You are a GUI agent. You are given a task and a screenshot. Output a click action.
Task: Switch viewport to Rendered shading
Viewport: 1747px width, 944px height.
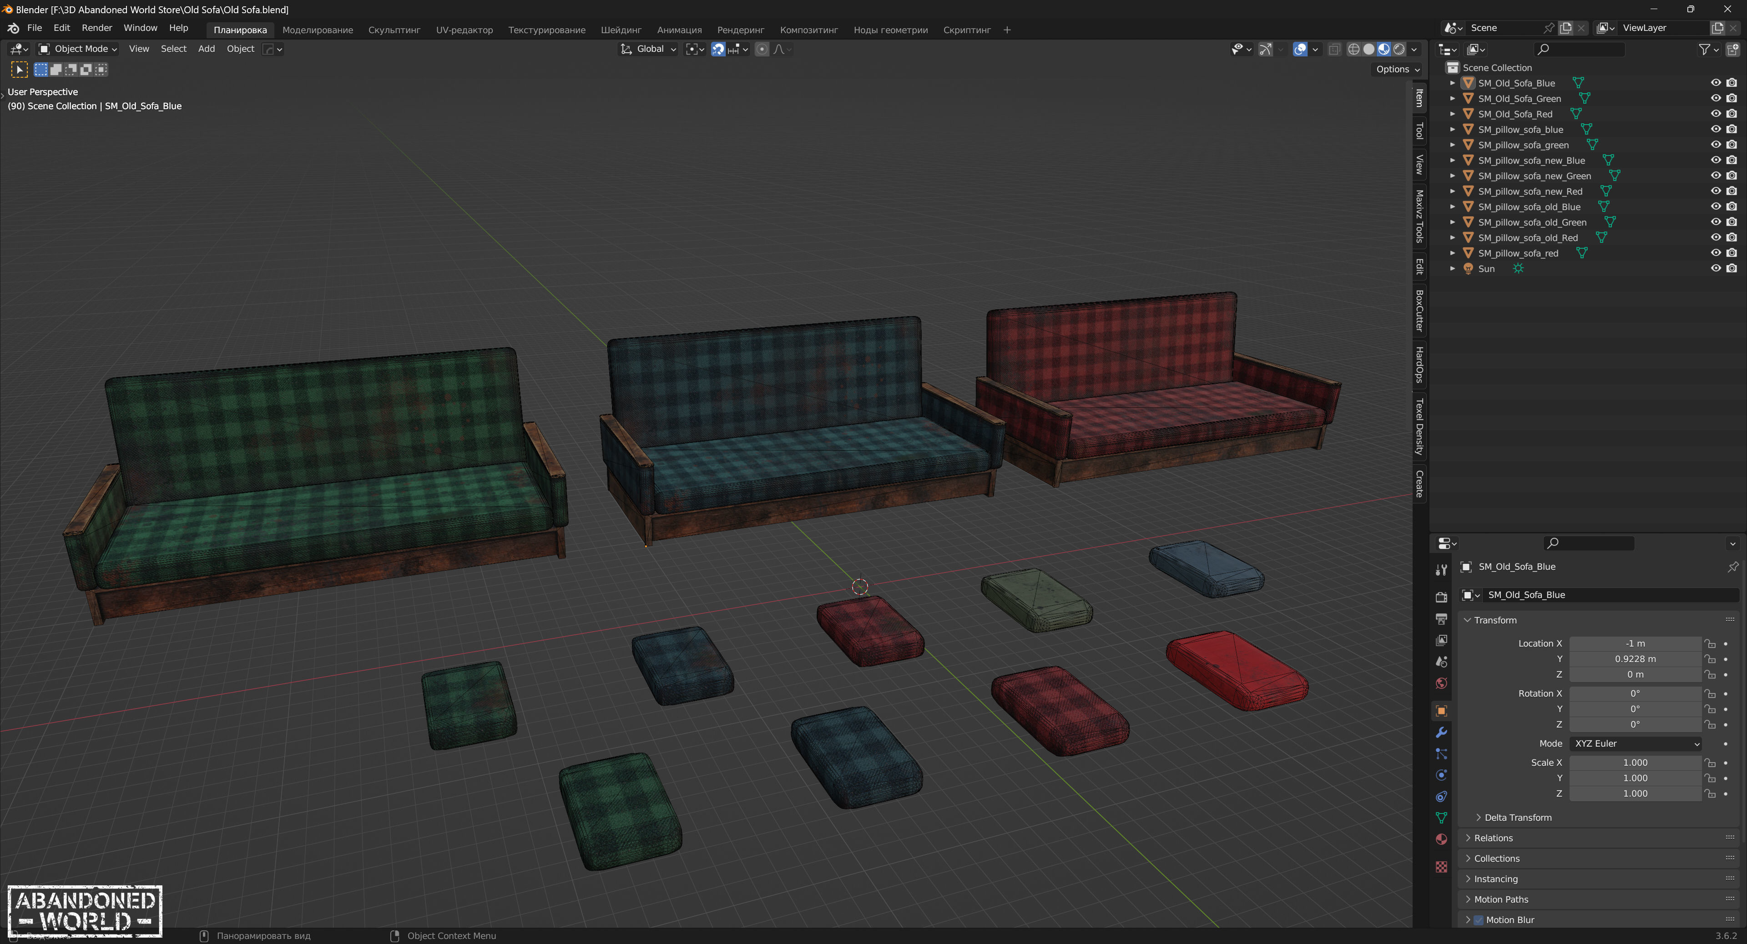(x=1399, y=49)
